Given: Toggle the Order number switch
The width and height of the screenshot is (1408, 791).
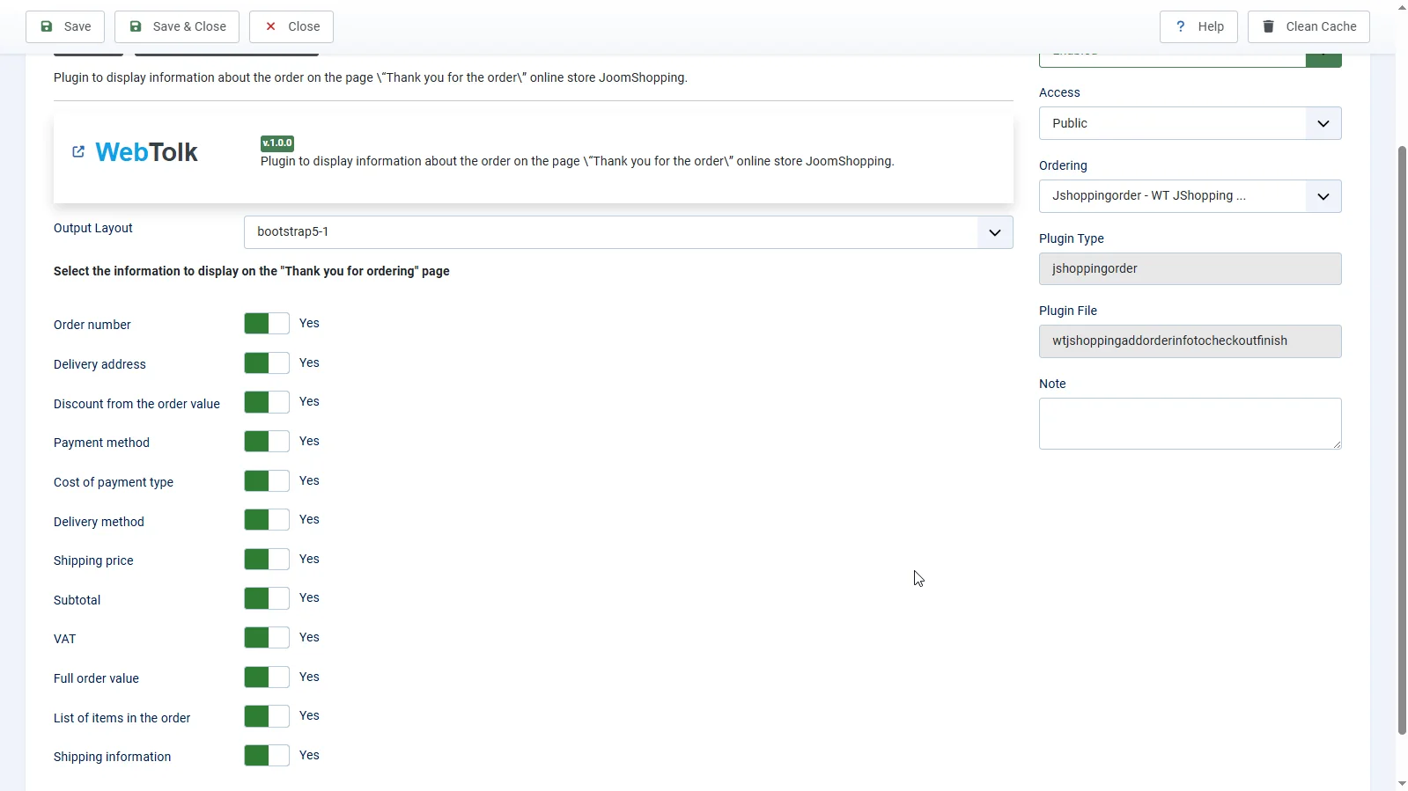Looking at the screenshot, I should pos(267,324).
